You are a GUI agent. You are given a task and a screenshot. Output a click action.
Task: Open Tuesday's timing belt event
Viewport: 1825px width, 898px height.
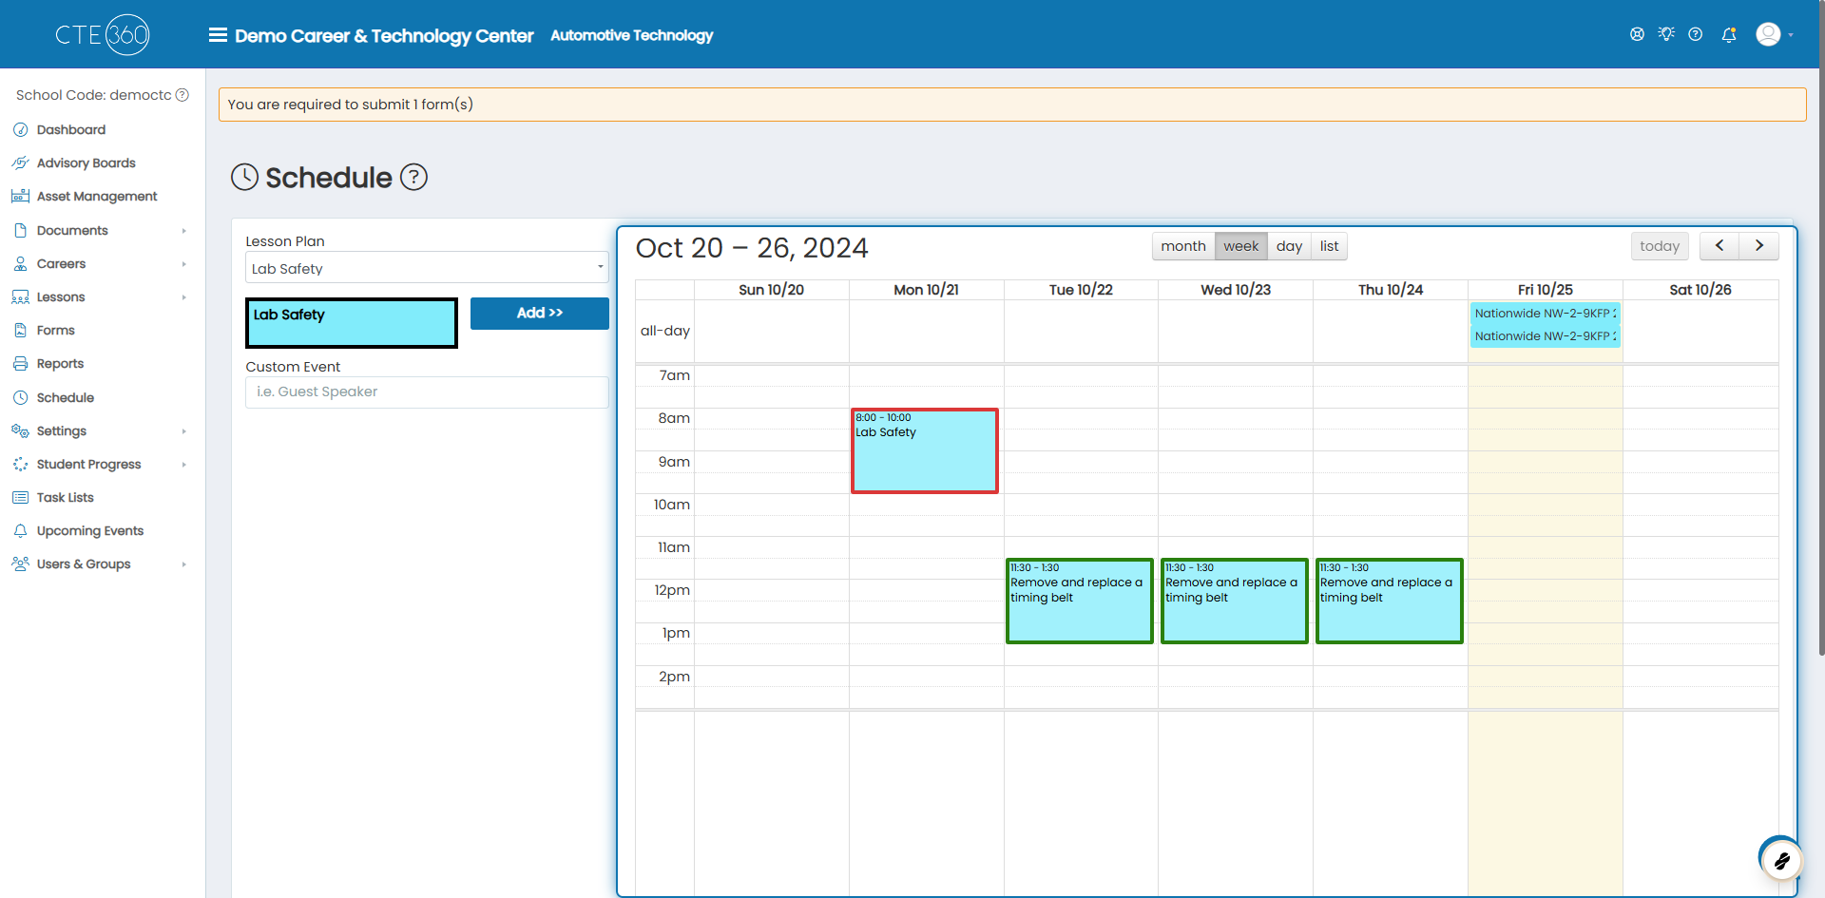click(1080, 601)
